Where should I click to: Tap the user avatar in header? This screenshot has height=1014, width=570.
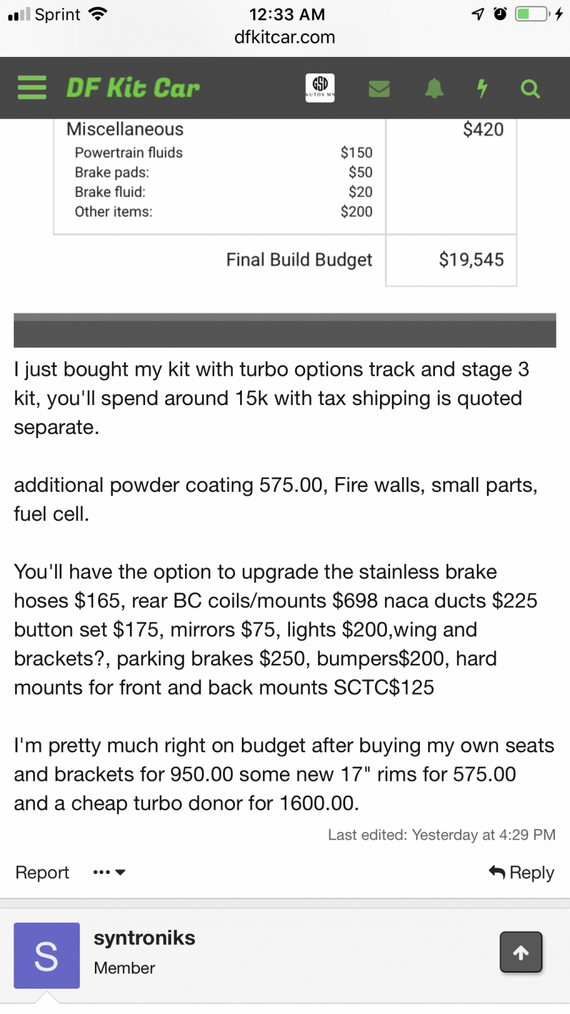[x=320, y=87]
